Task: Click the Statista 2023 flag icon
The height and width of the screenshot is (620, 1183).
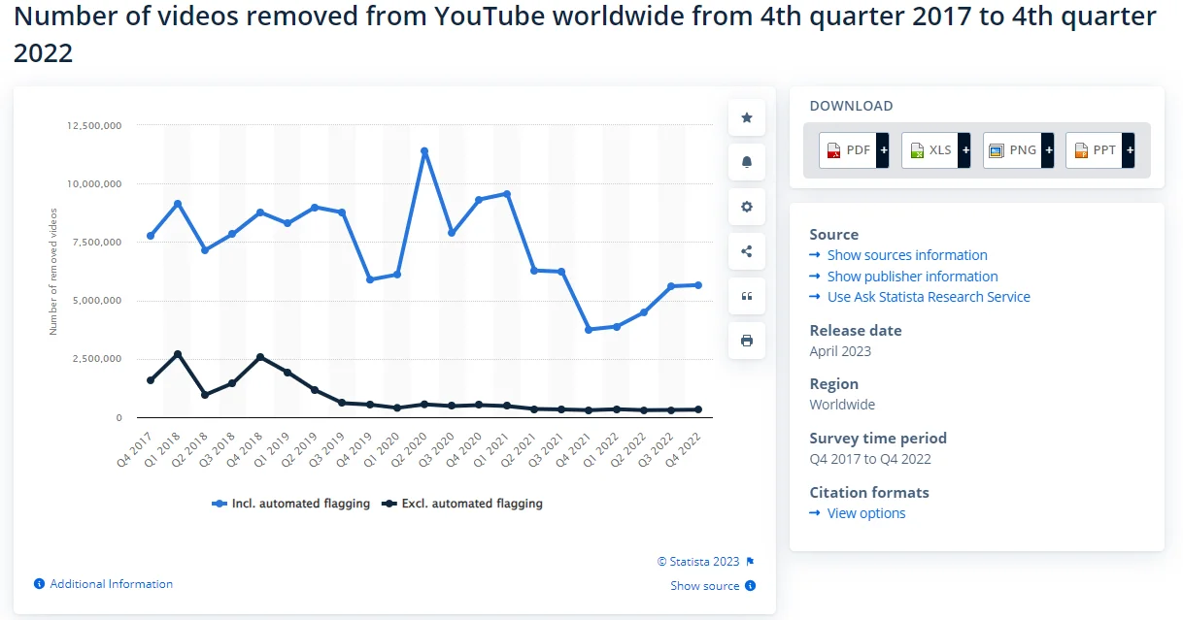Action: [751, 562]
